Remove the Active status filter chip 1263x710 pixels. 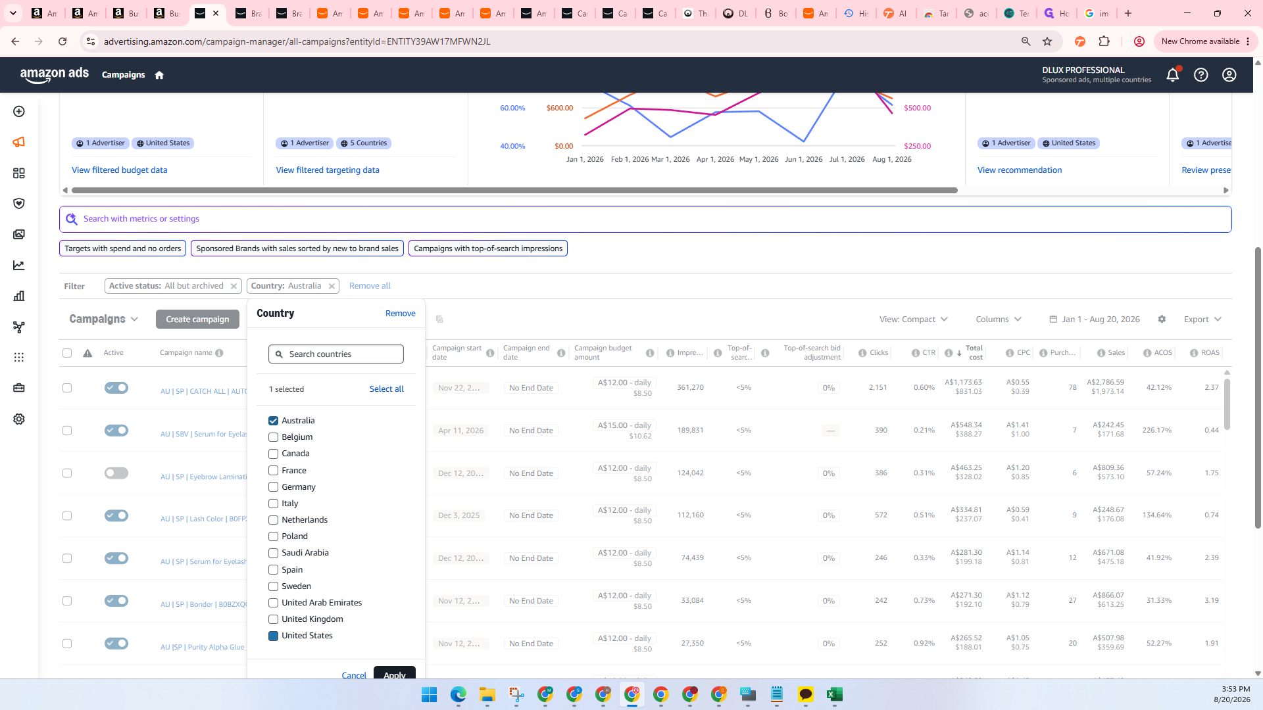(234, 286)
